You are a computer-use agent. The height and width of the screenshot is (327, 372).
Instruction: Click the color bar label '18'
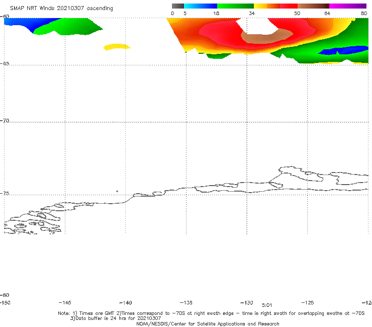pyautogui.click(x=216, y=13)
